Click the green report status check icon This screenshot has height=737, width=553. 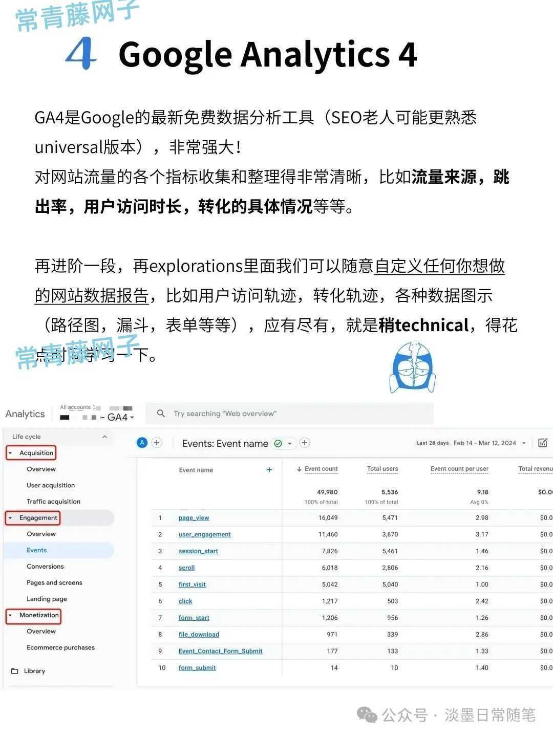(278, 444)
